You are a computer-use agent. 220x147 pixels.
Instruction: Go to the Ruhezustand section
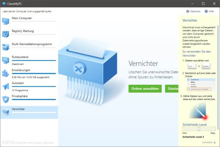20,57
